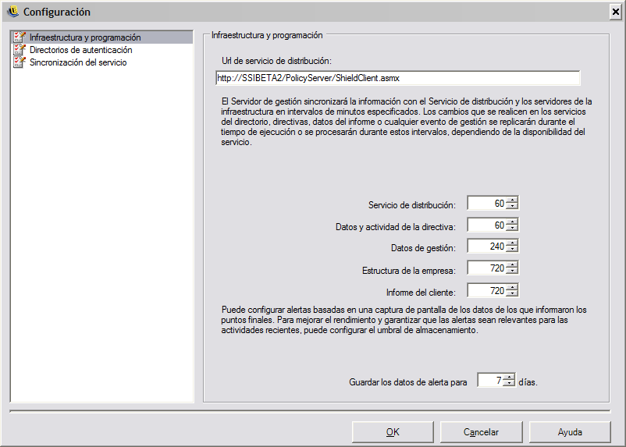Click the Configuración window title icon
The width and height of the screenshot is (626, 447).
click(x=13, y=12)
